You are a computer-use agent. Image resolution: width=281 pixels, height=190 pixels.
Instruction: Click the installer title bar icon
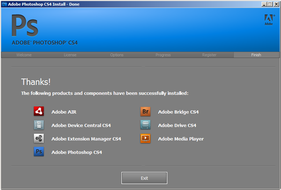pos(4,4)
